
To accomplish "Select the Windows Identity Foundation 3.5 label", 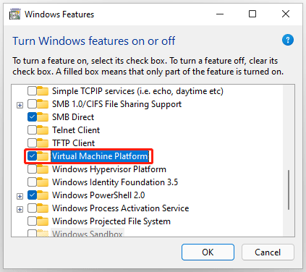I will click(115, 182).
